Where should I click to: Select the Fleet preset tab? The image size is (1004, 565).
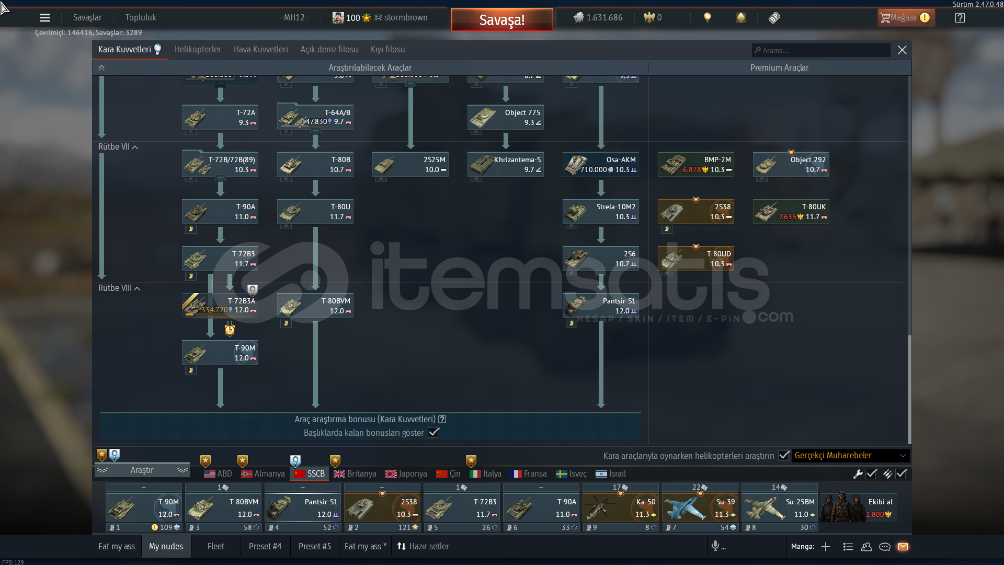pyautogui.click(x=215, y=547)
